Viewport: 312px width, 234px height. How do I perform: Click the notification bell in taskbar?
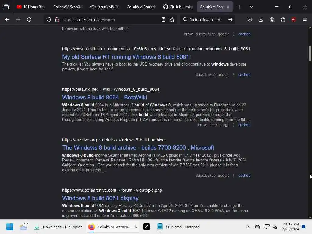point(303,227)
